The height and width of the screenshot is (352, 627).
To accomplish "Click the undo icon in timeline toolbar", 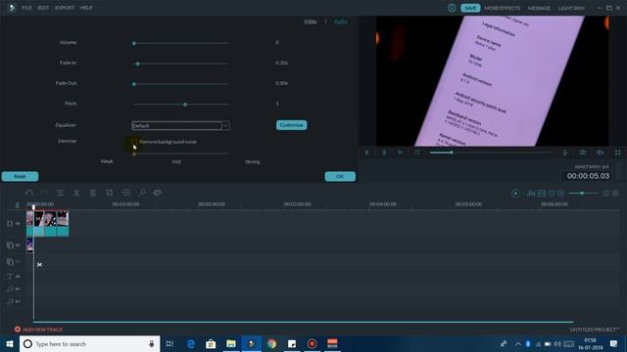I will pos(28,193).
